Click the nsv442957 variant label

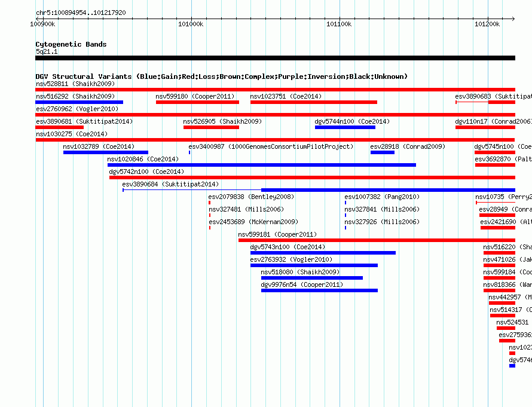tap(510, 297)
